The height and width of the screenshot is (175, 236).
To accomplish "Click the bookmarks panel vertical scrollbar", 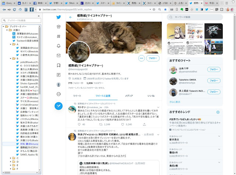I will coord(39,60).
